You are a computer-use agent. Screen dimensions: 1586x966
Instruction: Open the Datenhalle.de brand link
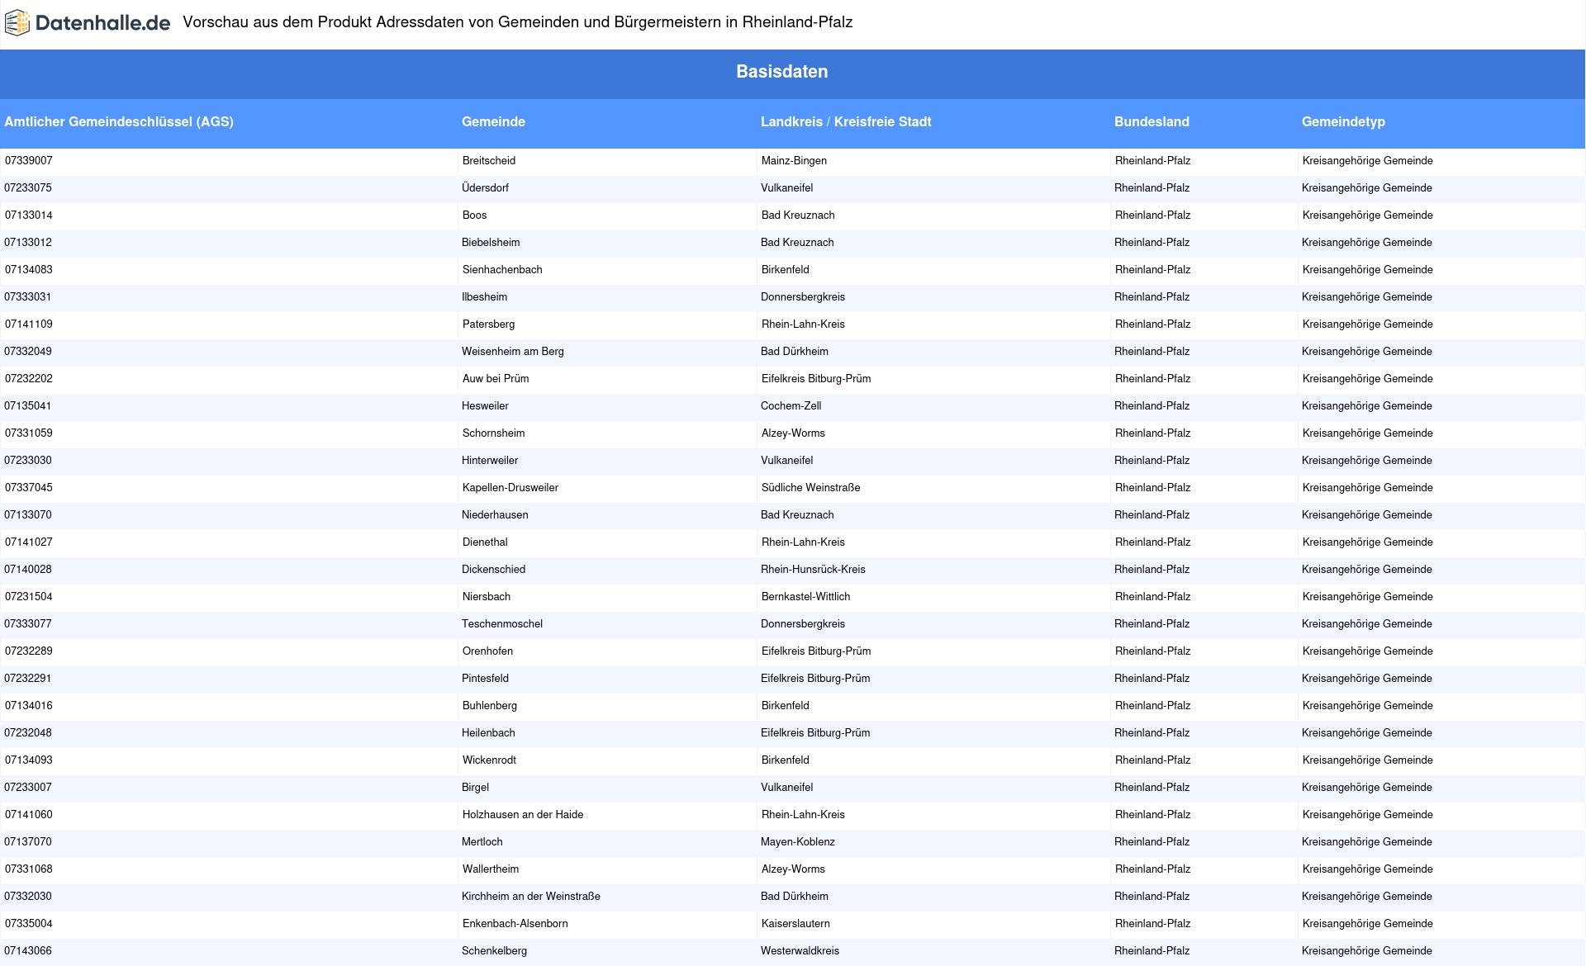tap(88, 23)
